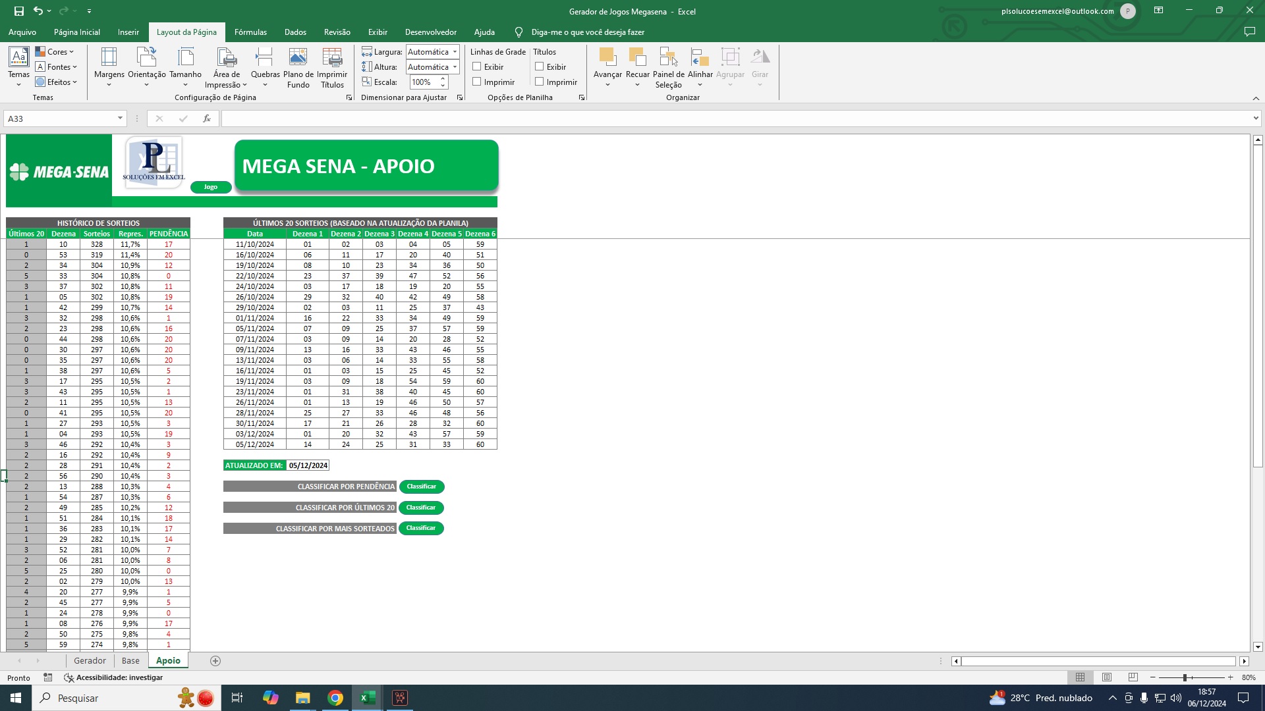Enable Exibir under Linhas de Grade

tap(477, 66)
